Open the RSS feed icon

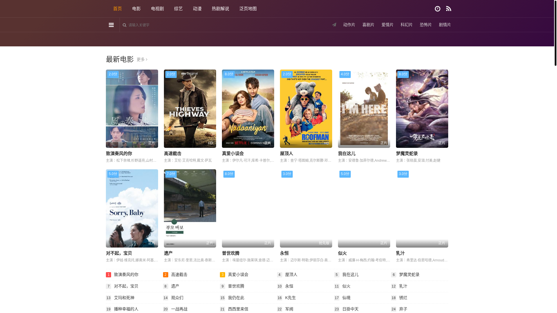pyautogui.click(x=449, y=9)
